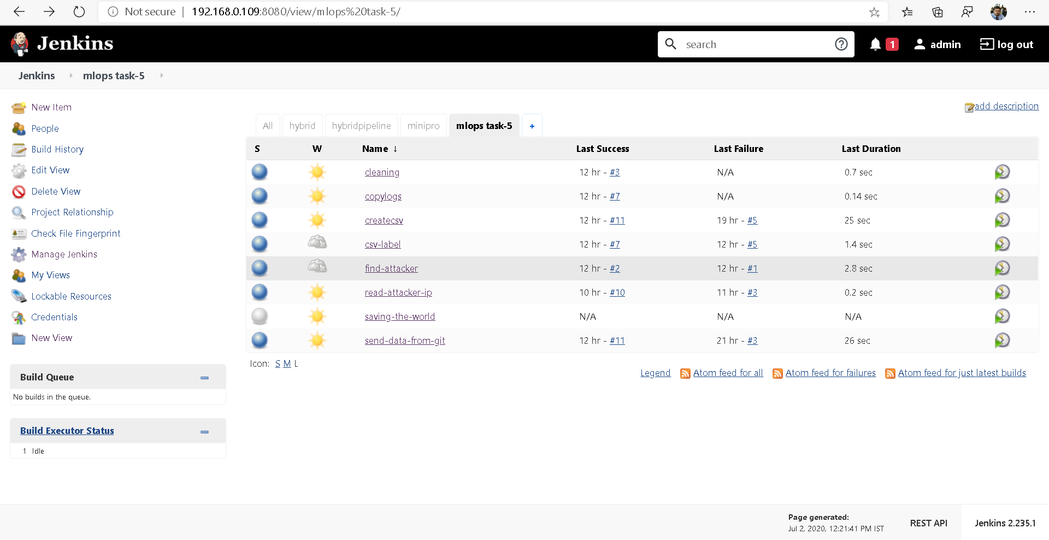Open read-attacker-ip last success build #10

(617, 292)
